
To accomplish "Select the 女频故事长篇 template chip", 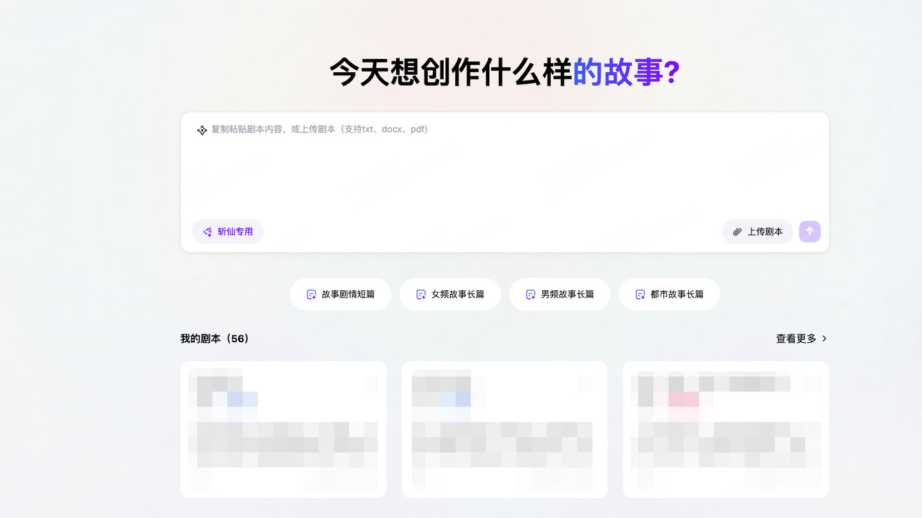I will click(450, 294).
